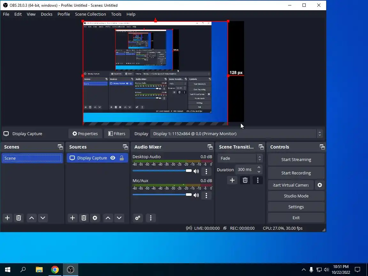Screen dimensions: 368x276
Task: Add a new source with the plus icon
Action: (73, 218)
